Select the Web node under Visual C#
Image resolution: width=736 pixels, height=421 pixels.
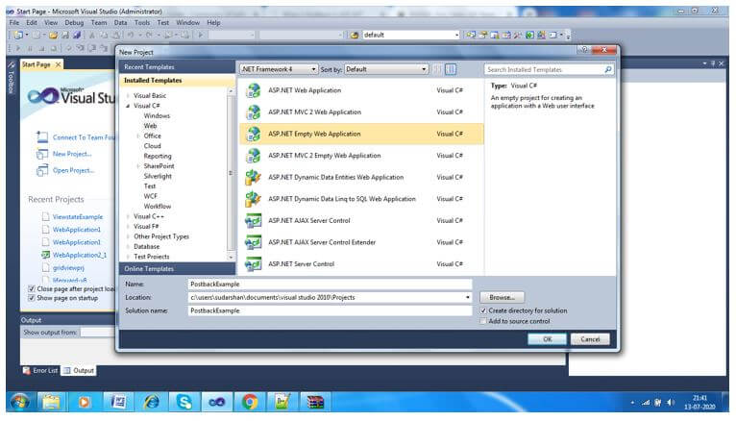point(150,126)
